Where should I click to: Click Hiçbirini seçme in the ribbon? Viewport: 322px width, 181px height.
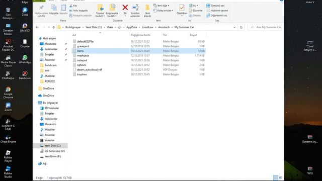pyautogui.click(x=217, y=11)
